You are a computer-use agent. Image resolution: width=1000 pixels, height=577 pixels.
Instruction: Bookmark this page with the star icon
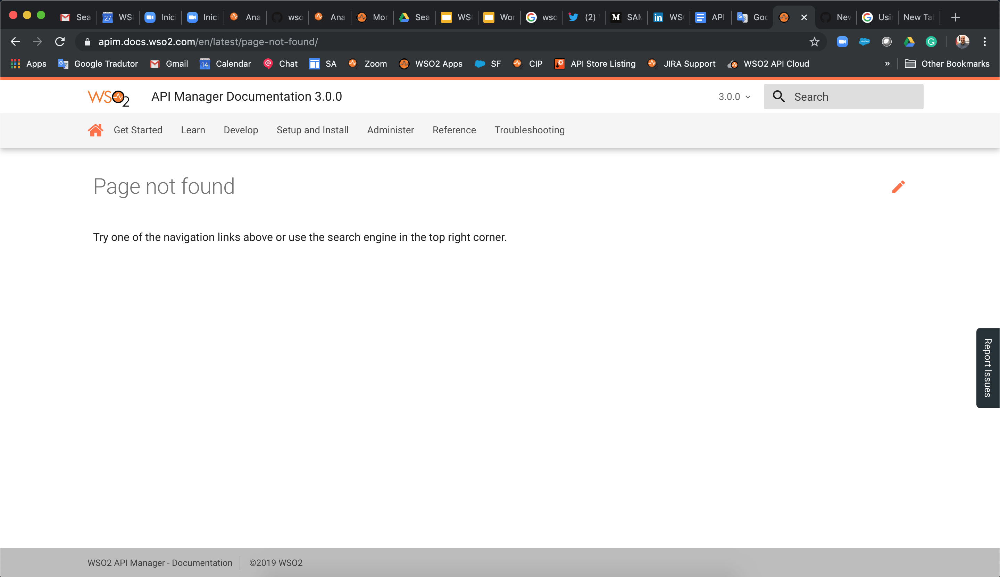coord(815,42)
